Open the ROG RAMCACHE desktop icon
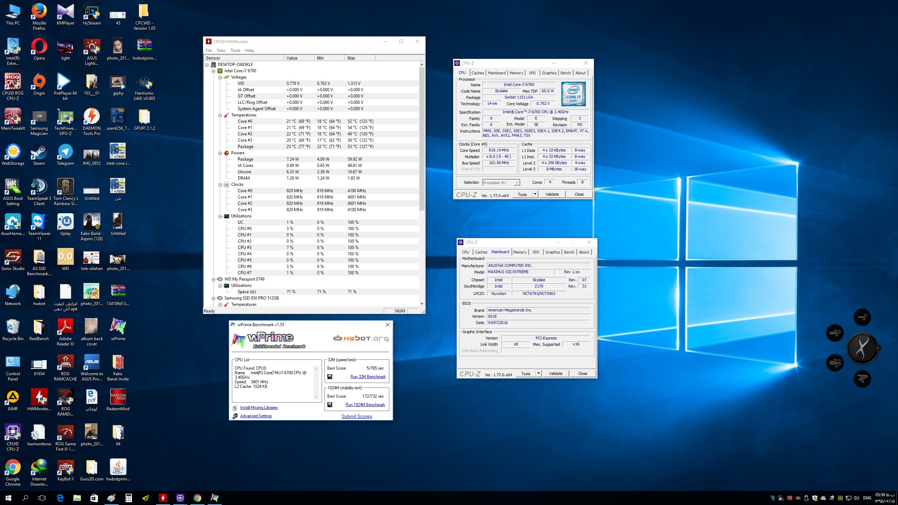 (x=65, y=368)
